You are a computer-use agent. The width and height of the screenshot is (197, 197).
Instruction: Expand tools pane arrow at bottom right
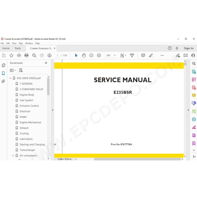pyautogui.click(x=194, y=156)
